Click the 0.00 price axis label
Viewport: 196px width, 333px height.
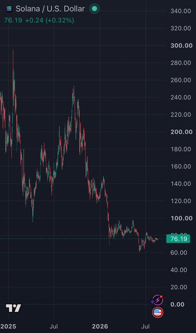coord(177,305)
